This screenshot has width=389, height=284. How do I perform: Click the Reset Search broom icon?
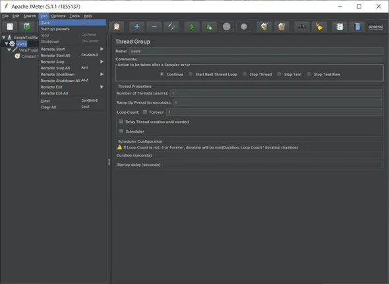coord(319,26)
